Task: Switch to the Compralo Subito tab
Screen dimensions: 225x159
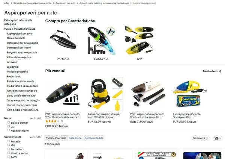Action: tap(94, 138)
